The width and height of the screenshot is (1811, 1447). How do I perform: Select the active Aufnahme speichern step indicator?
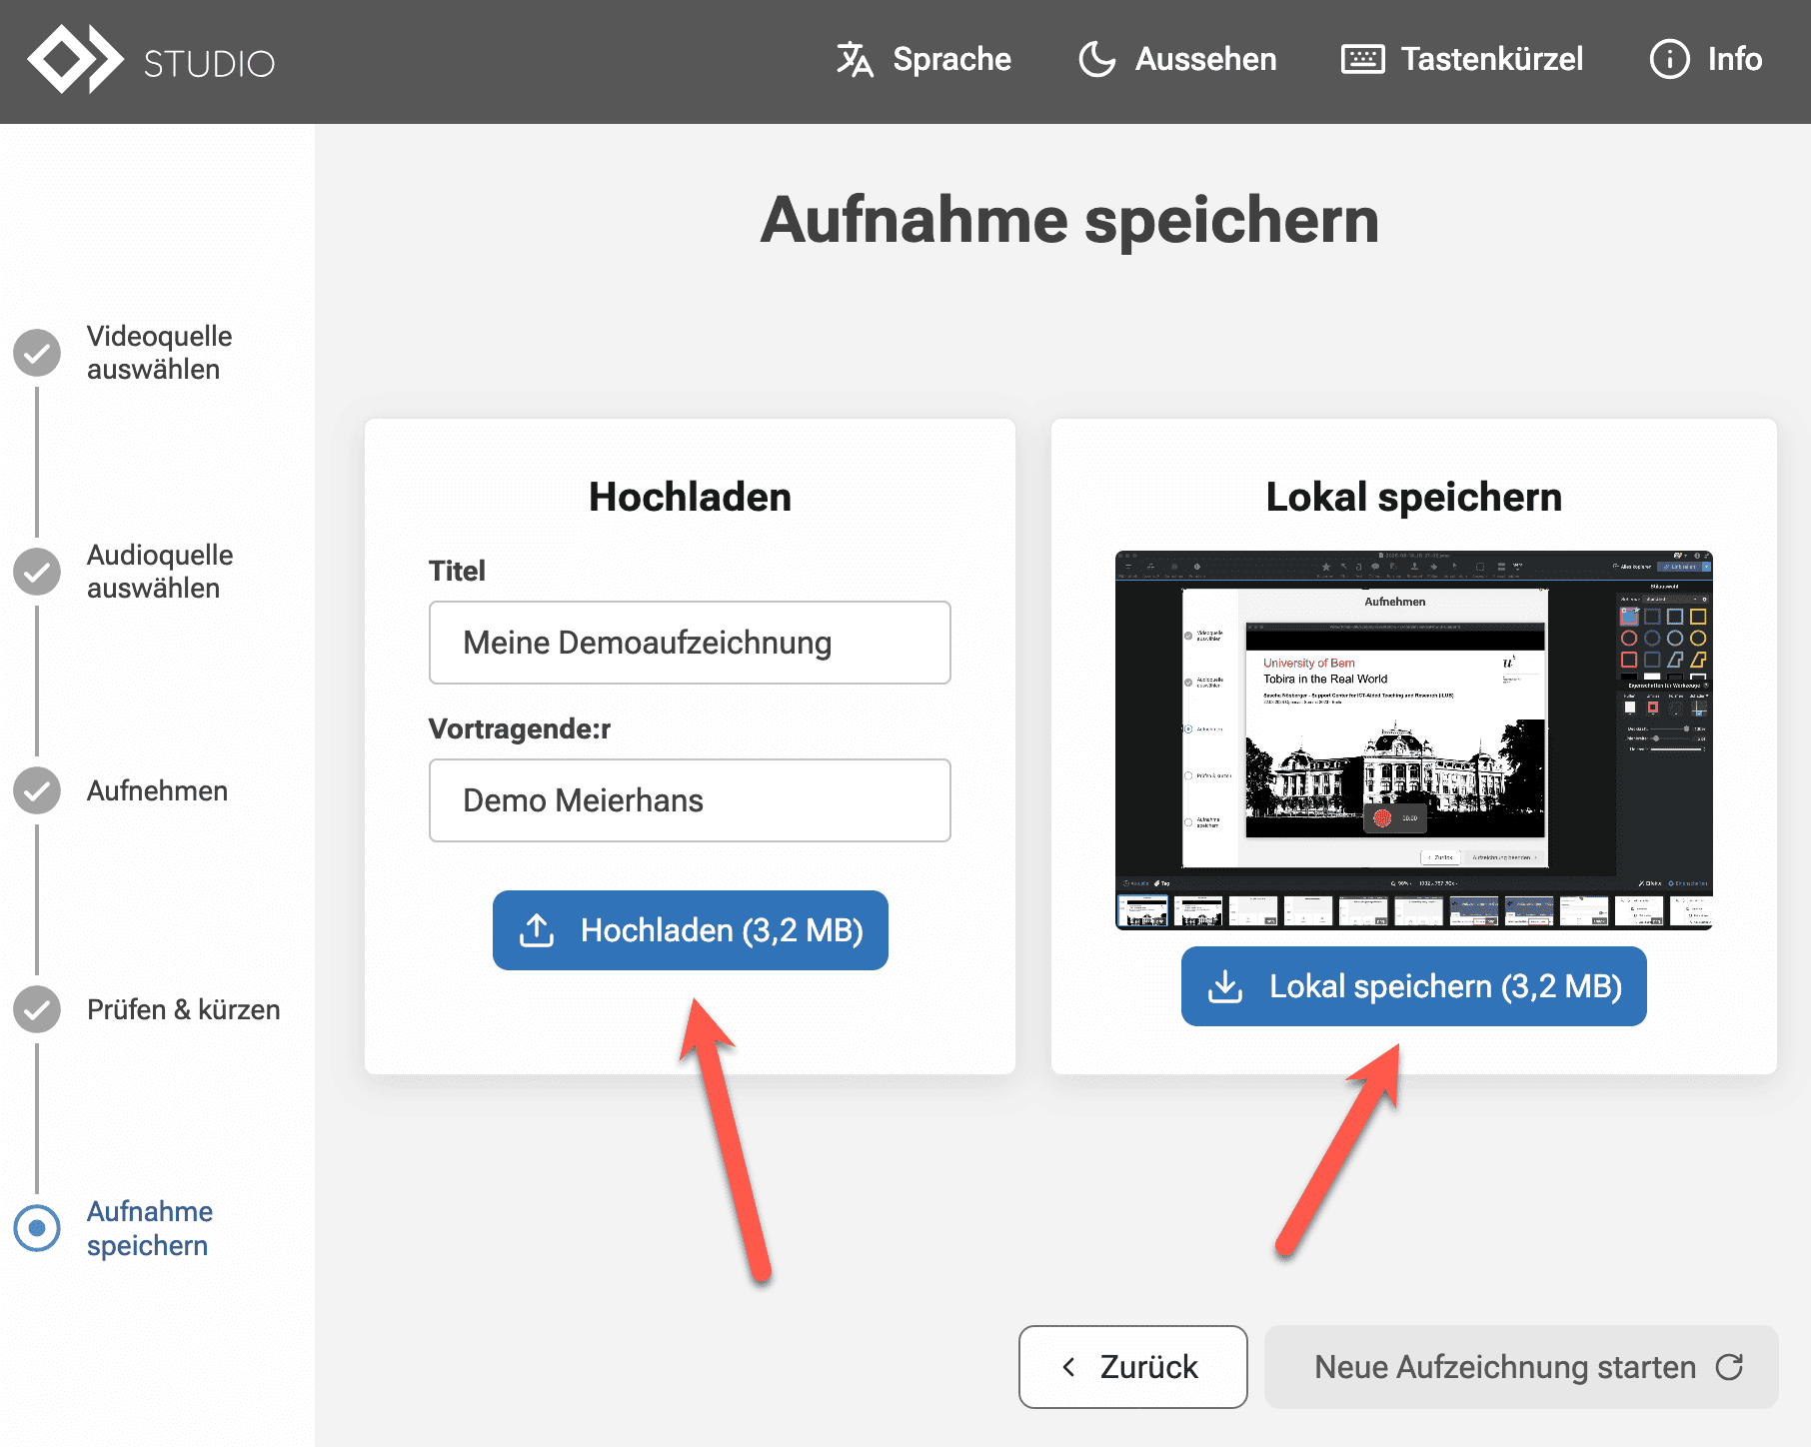pos(37,1228)
